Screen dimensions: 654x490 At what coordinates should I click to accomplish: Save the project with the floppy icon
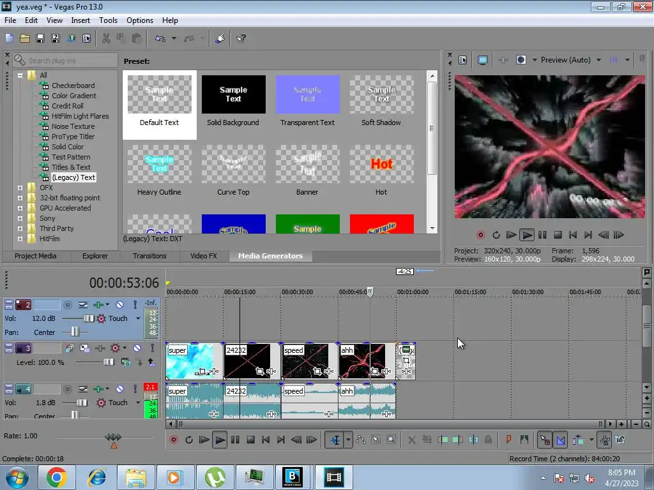point(40,38)
